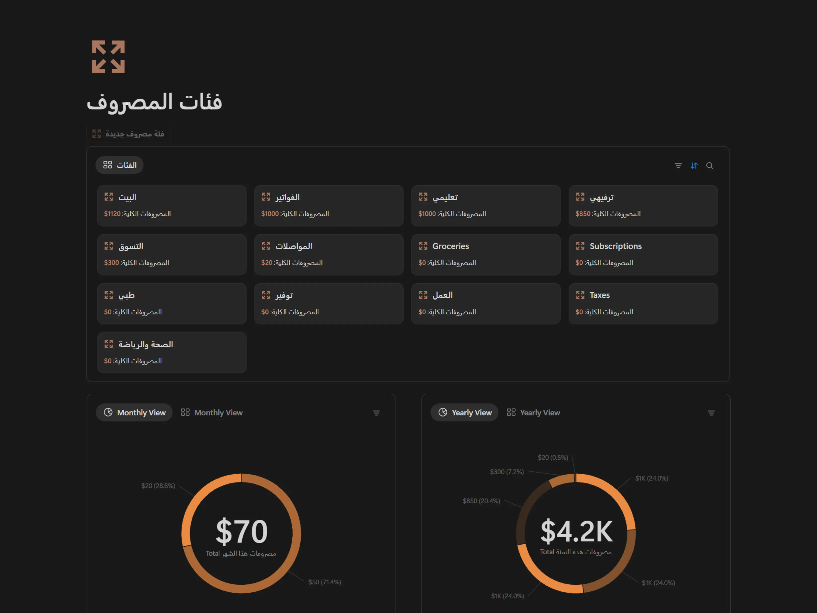Click the large expand-arrows page icon

point(108,56)
